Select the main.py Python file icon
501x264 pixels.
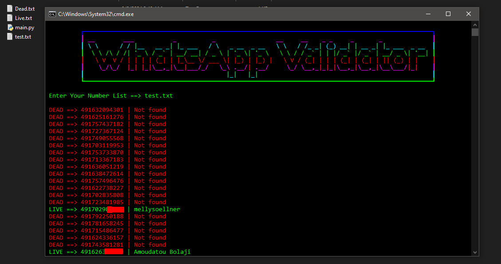coord(10,28)
